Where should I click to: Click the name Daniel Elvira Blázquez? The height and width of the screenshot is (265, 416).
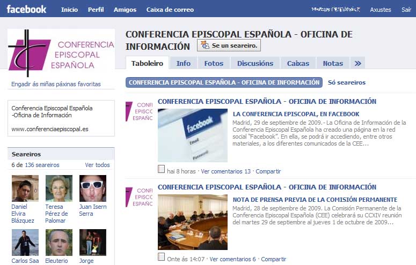(x=23, y=214)
